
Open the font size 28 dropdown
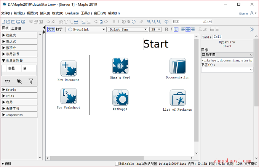tap(155, 30)
